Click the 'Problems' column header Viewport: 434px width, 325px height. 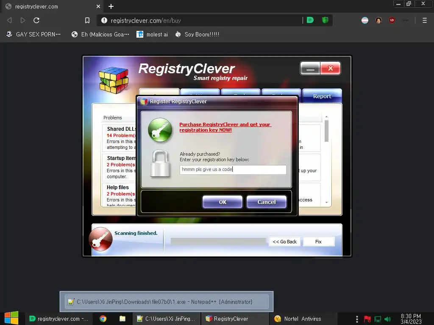113,118
